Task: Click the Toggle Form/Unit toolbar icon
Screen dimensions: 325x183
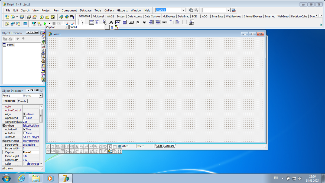Action: (x=18, y=24)
